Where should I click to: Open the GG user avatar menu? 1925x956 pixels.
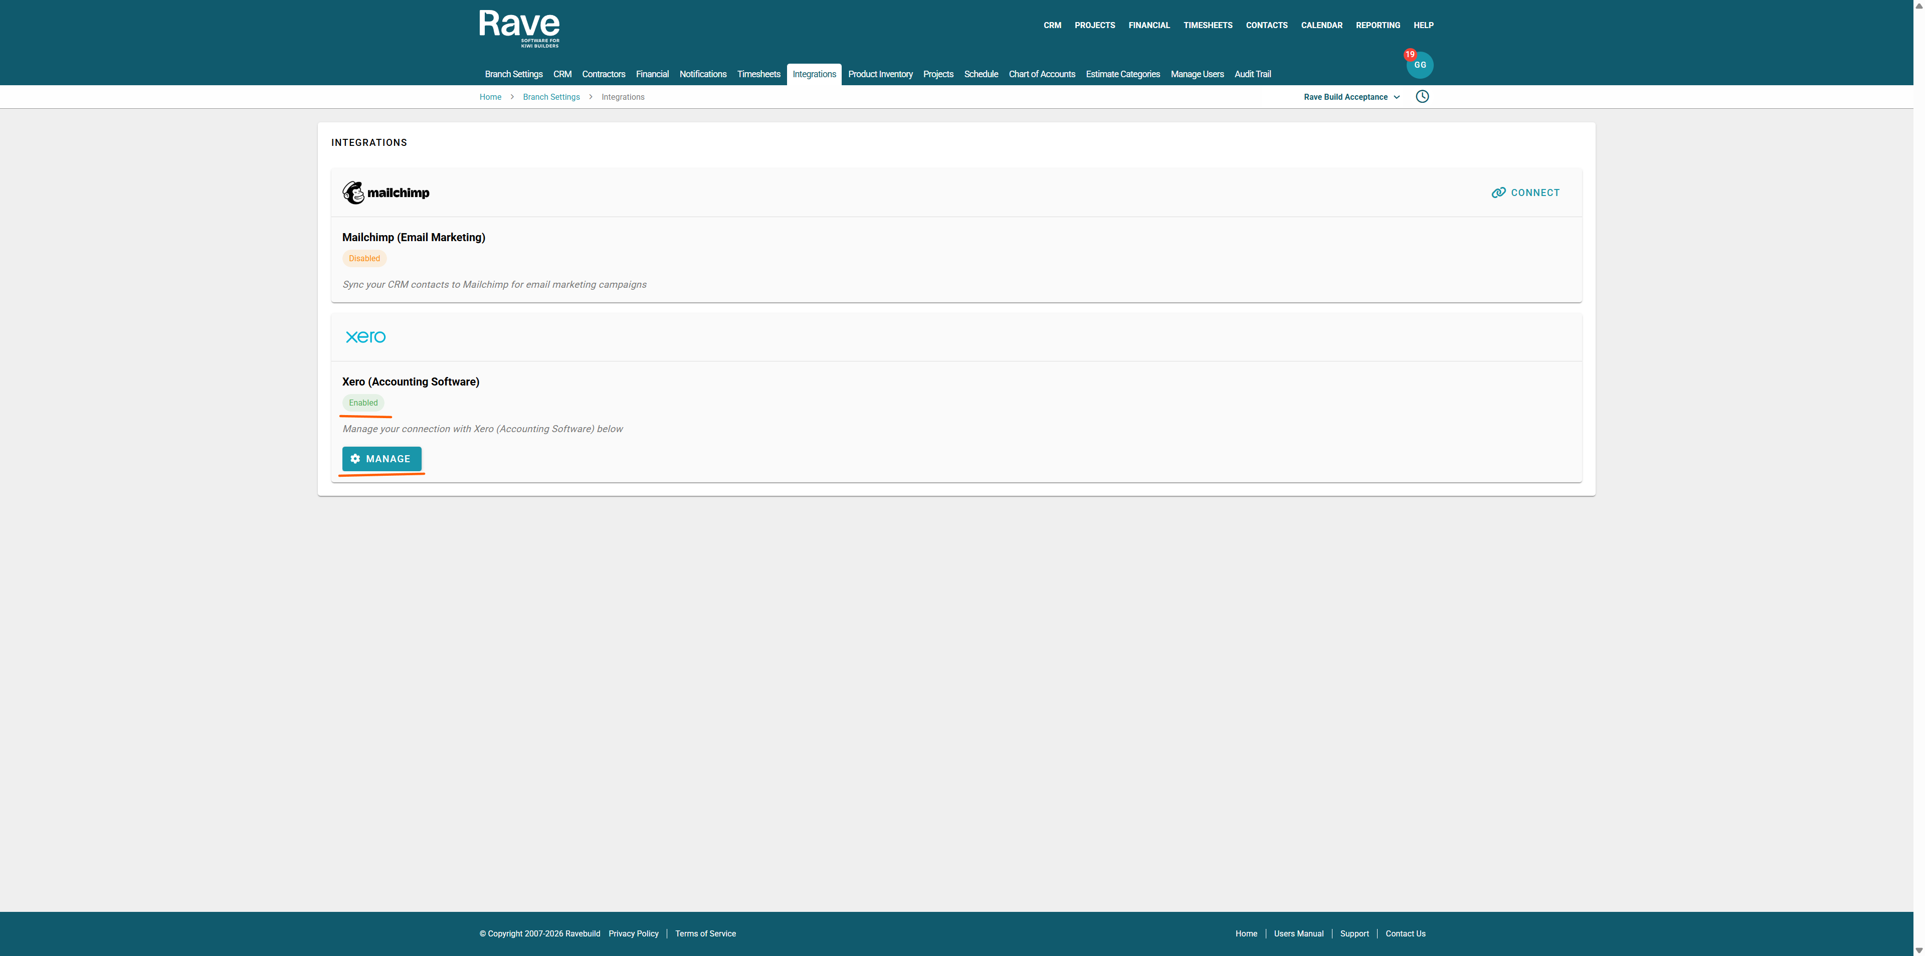pyautogui.click(x=1421, y=66)
